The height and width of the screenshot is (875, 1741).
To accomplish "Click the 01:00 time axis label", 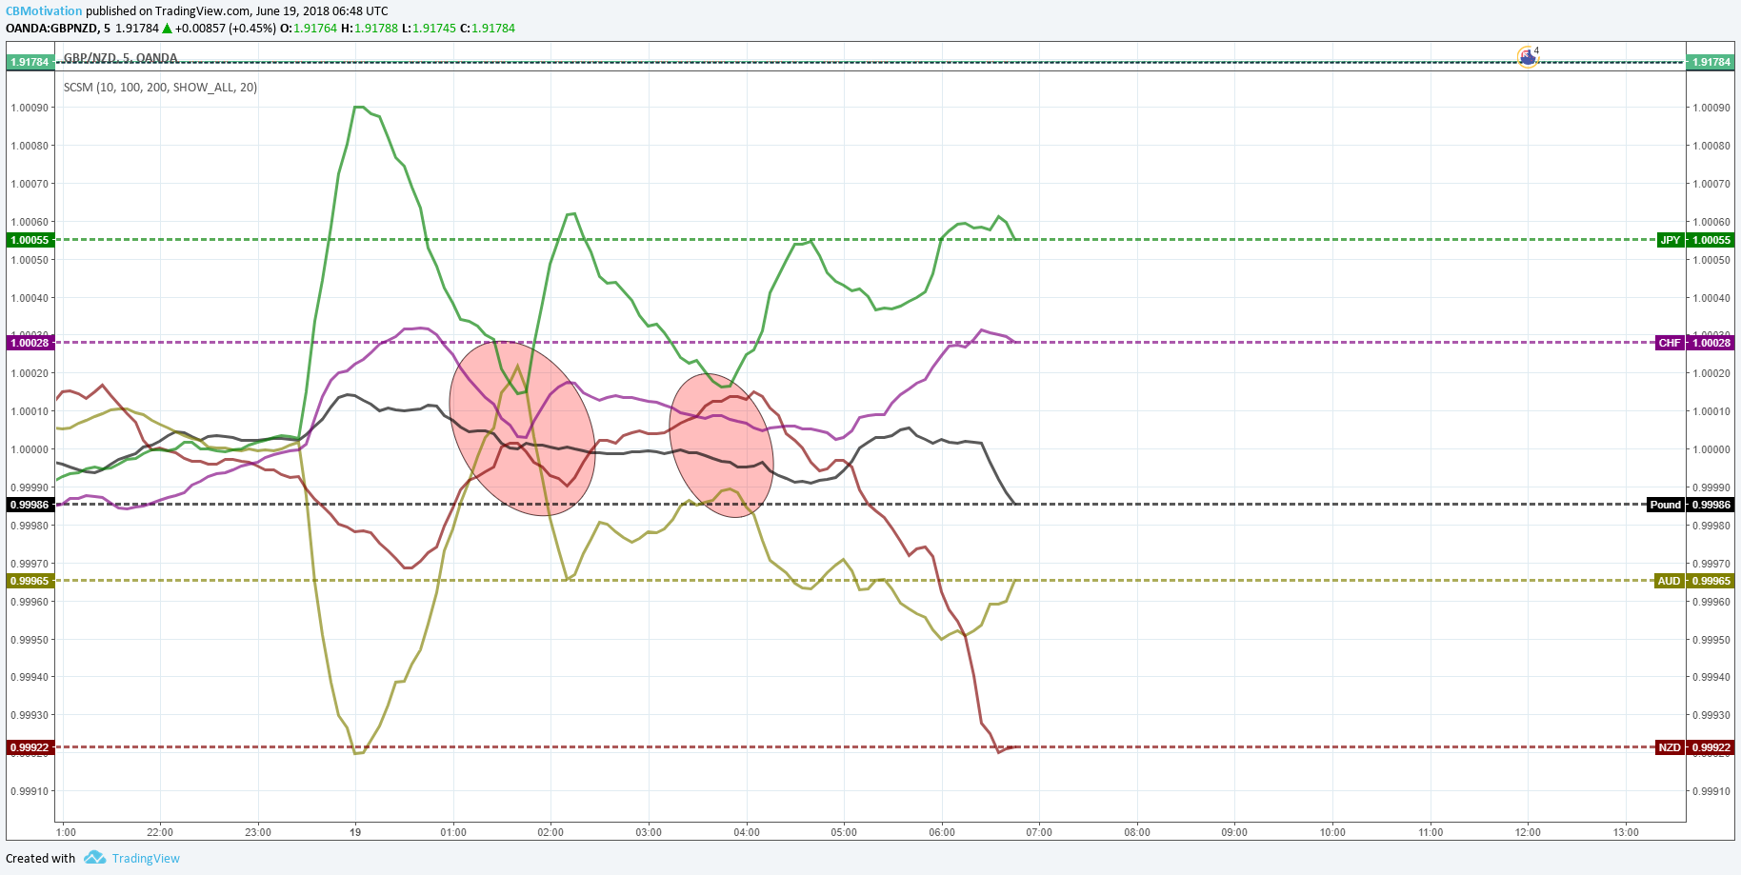I will click(453, 832).
